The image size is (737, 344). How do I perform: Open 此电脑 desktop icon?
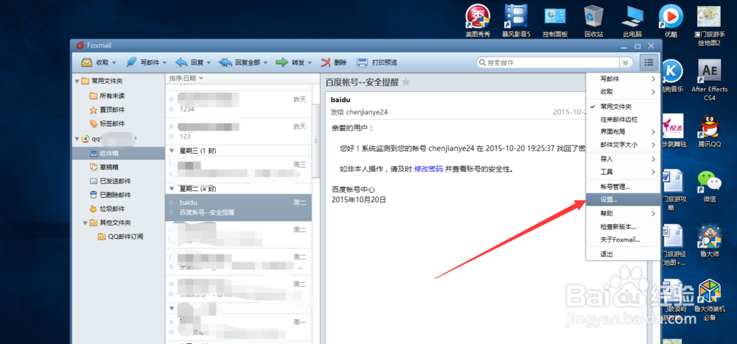632,21
